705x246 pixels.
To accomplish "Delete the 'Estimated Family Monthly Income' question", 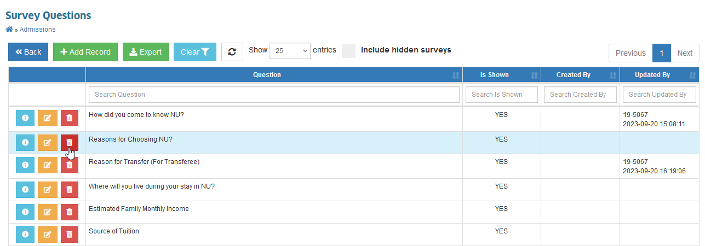I will coord(70,212).
